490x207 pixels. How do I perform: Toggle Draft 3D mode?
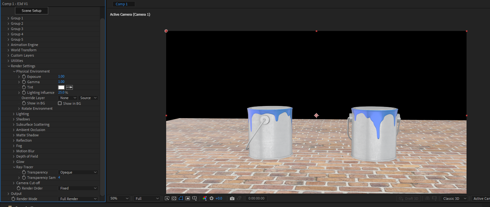[x=408, y=198]
